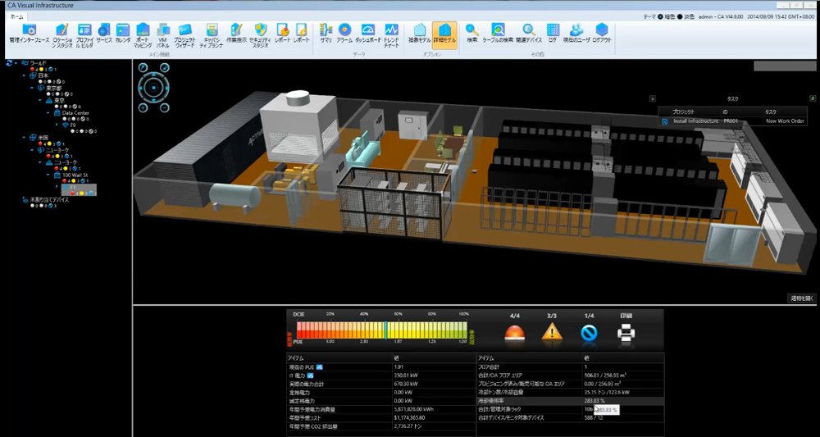Click the 検索 search icon
Screen dimensions: 820x437
tap(472, 33)
